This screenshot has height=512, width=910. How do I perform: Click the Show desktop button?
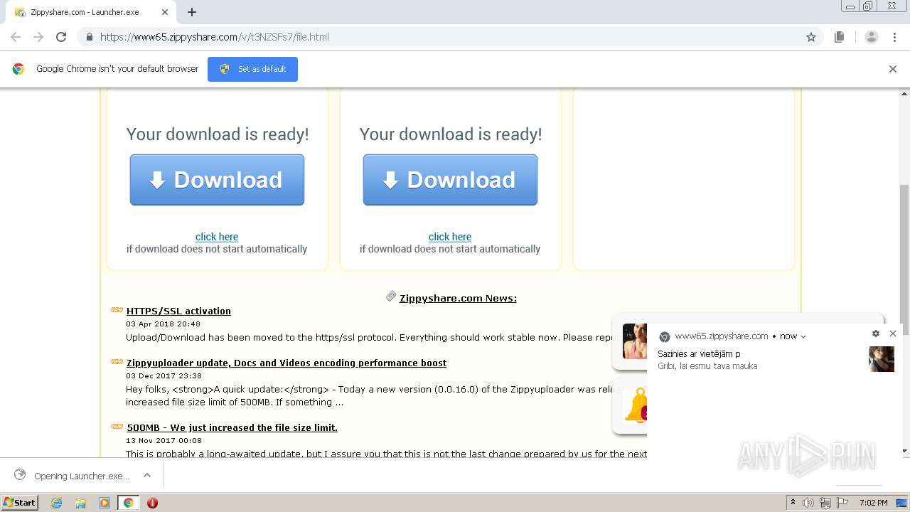point(903,503)
